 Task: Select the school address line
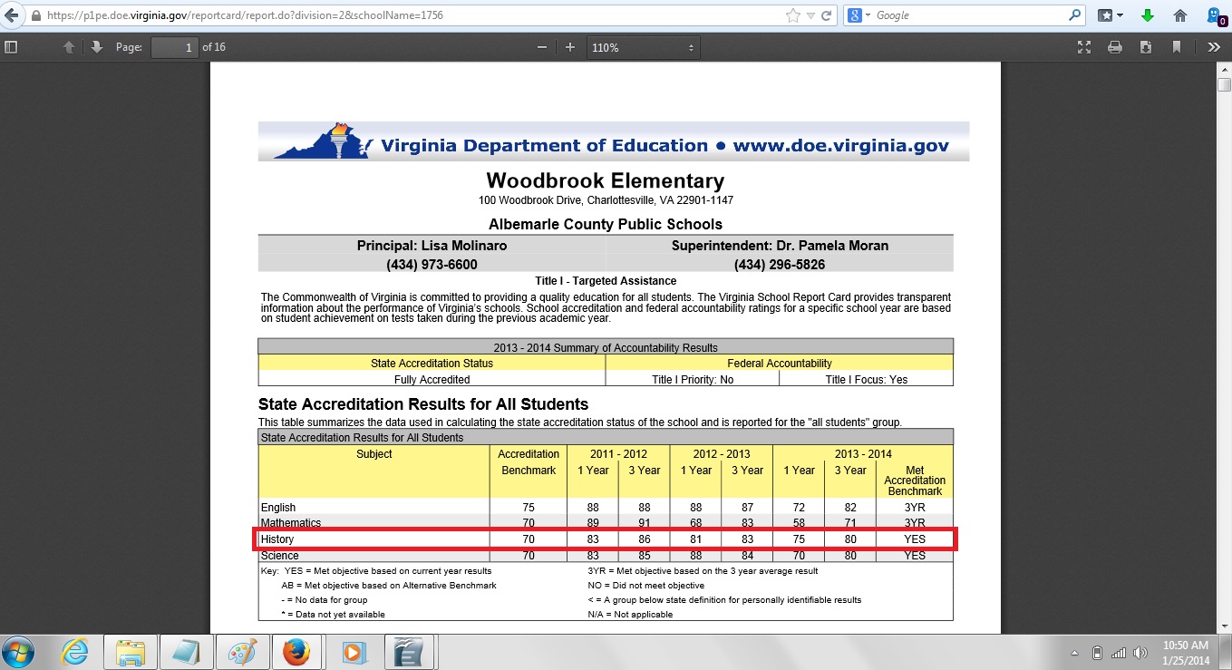(x=606, y=200)
